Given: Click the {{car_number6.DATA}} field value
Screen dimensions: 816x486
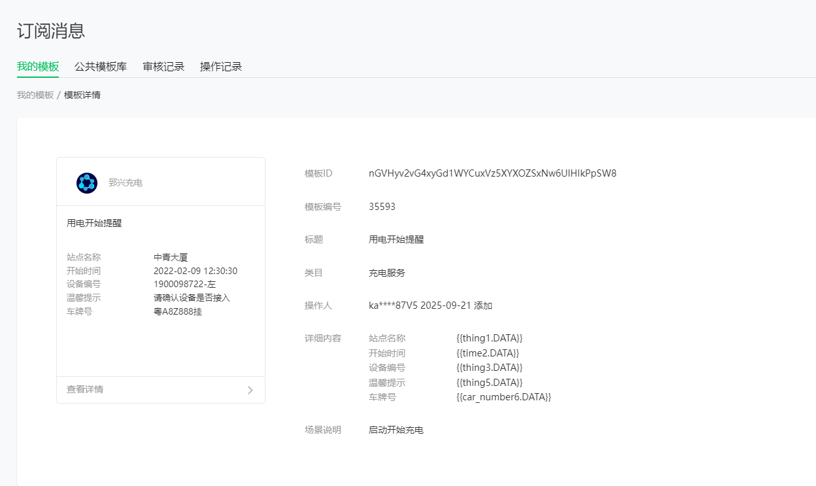Looking at the screenshot, I should 503,397.
